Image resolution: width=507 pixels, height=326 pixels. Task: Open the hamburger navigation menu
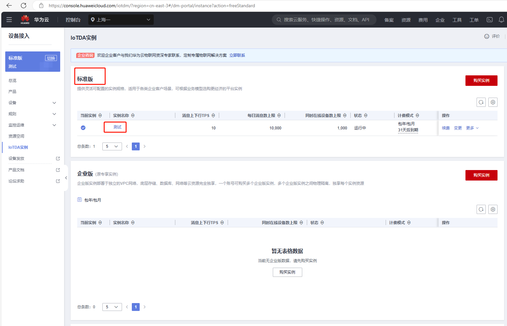pos(9,20)
